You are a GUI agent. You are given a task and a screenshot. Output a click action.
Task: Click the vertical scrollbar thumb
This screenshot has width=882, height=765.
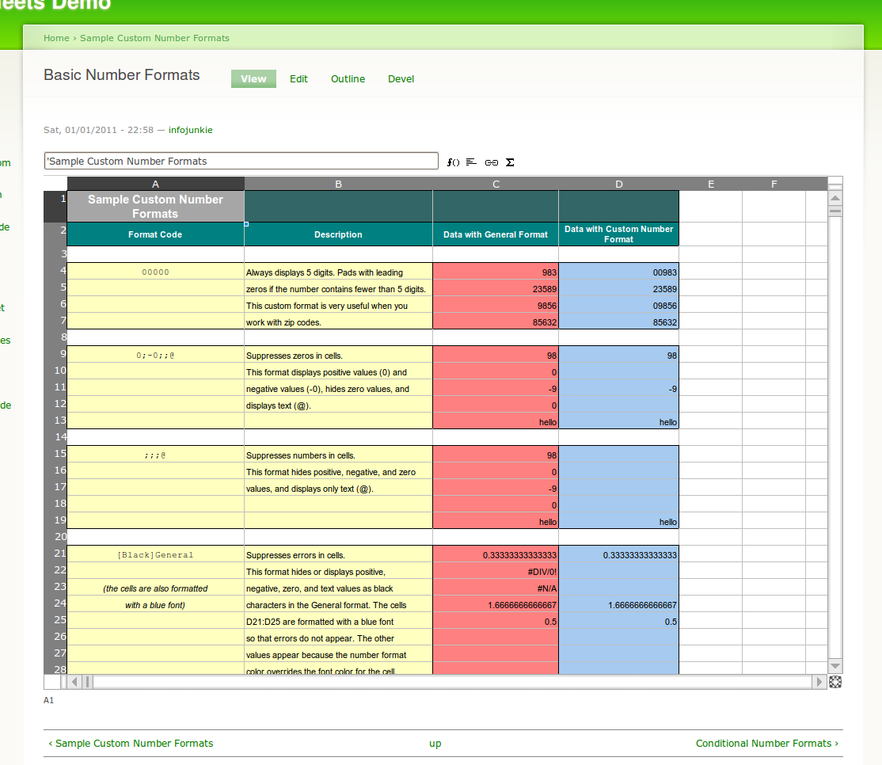coord(835,211)
